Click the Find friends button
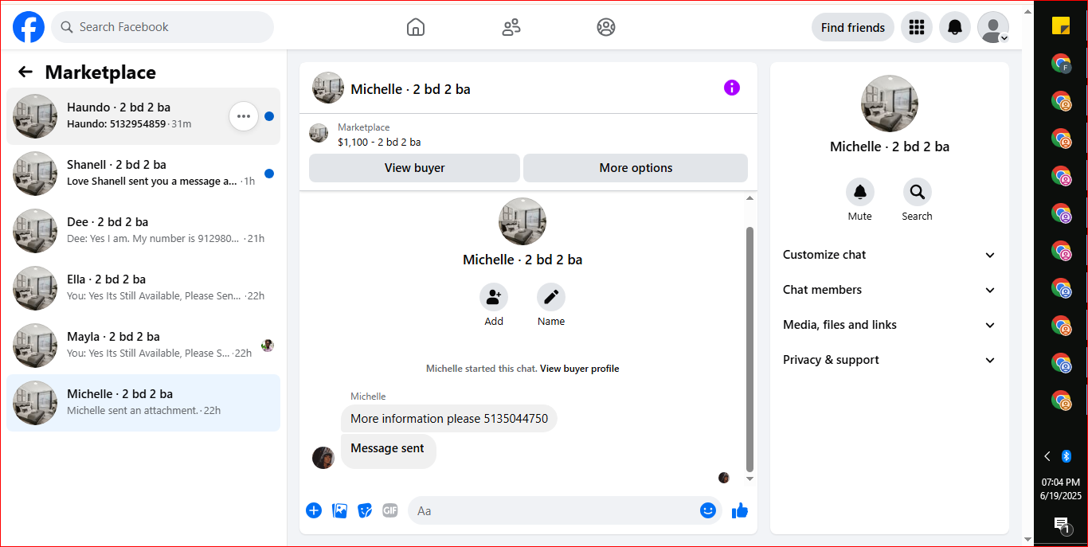 click(853, 27)
